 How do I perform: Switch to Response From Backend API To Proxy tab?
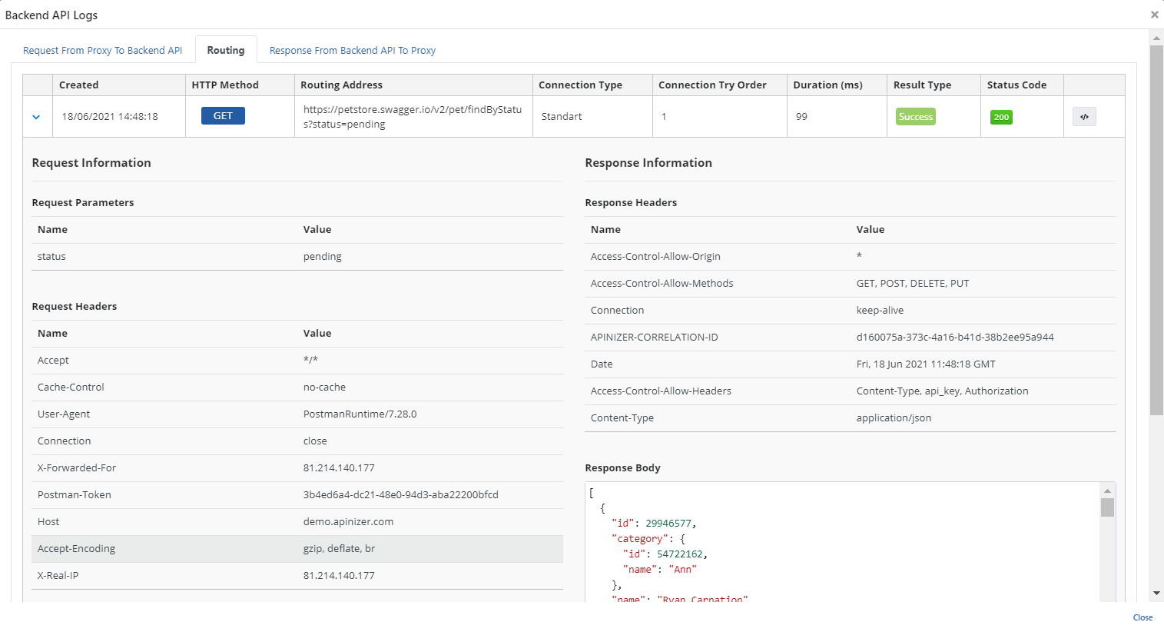click(x=352, y=51)
